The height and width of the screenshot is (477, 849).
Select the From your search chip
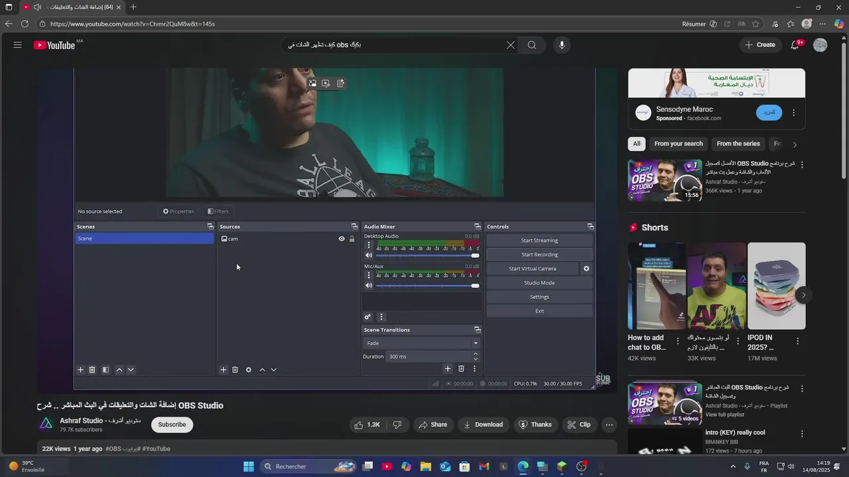[x=679, y=144]
